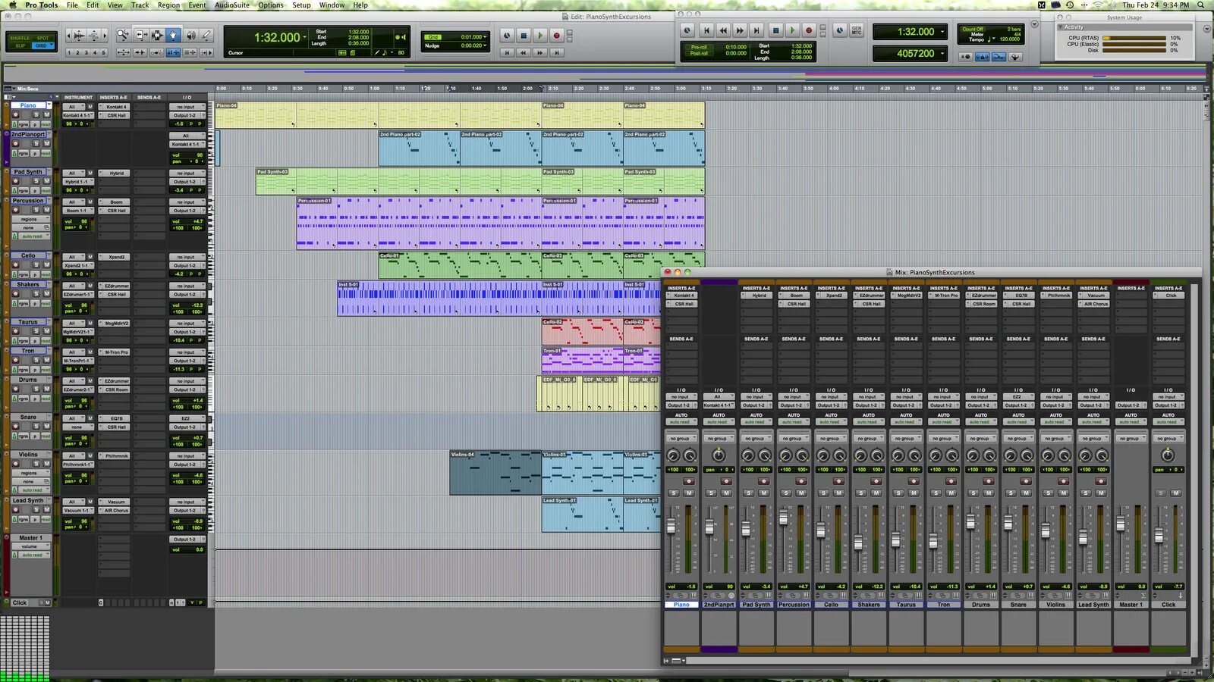
Task: Start playback from the Transport window
Action: click(792, 30)
